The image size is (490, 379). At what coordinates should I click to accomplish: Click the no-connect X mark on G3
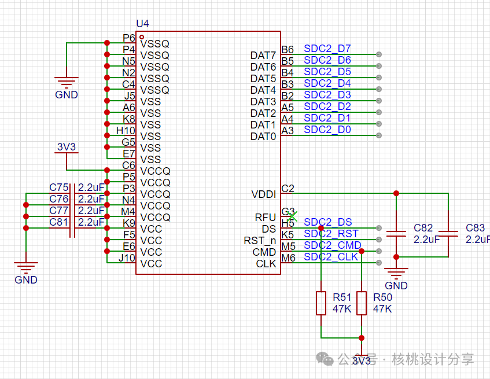click(292, 216)
